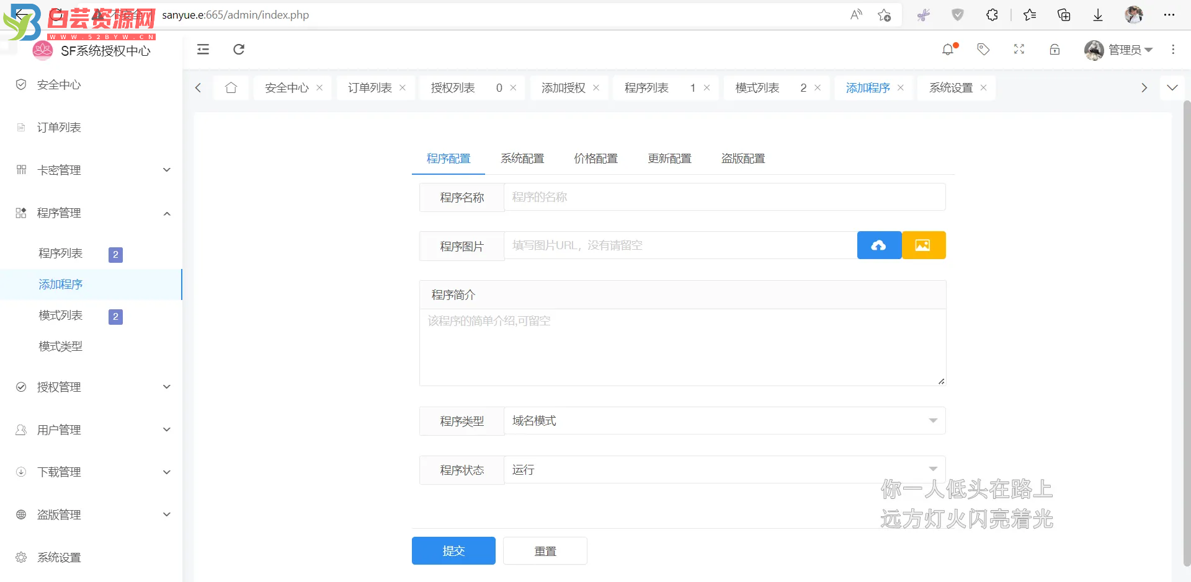Close the 程序列表 tab

pyautogui.click(x=707, y=88)
